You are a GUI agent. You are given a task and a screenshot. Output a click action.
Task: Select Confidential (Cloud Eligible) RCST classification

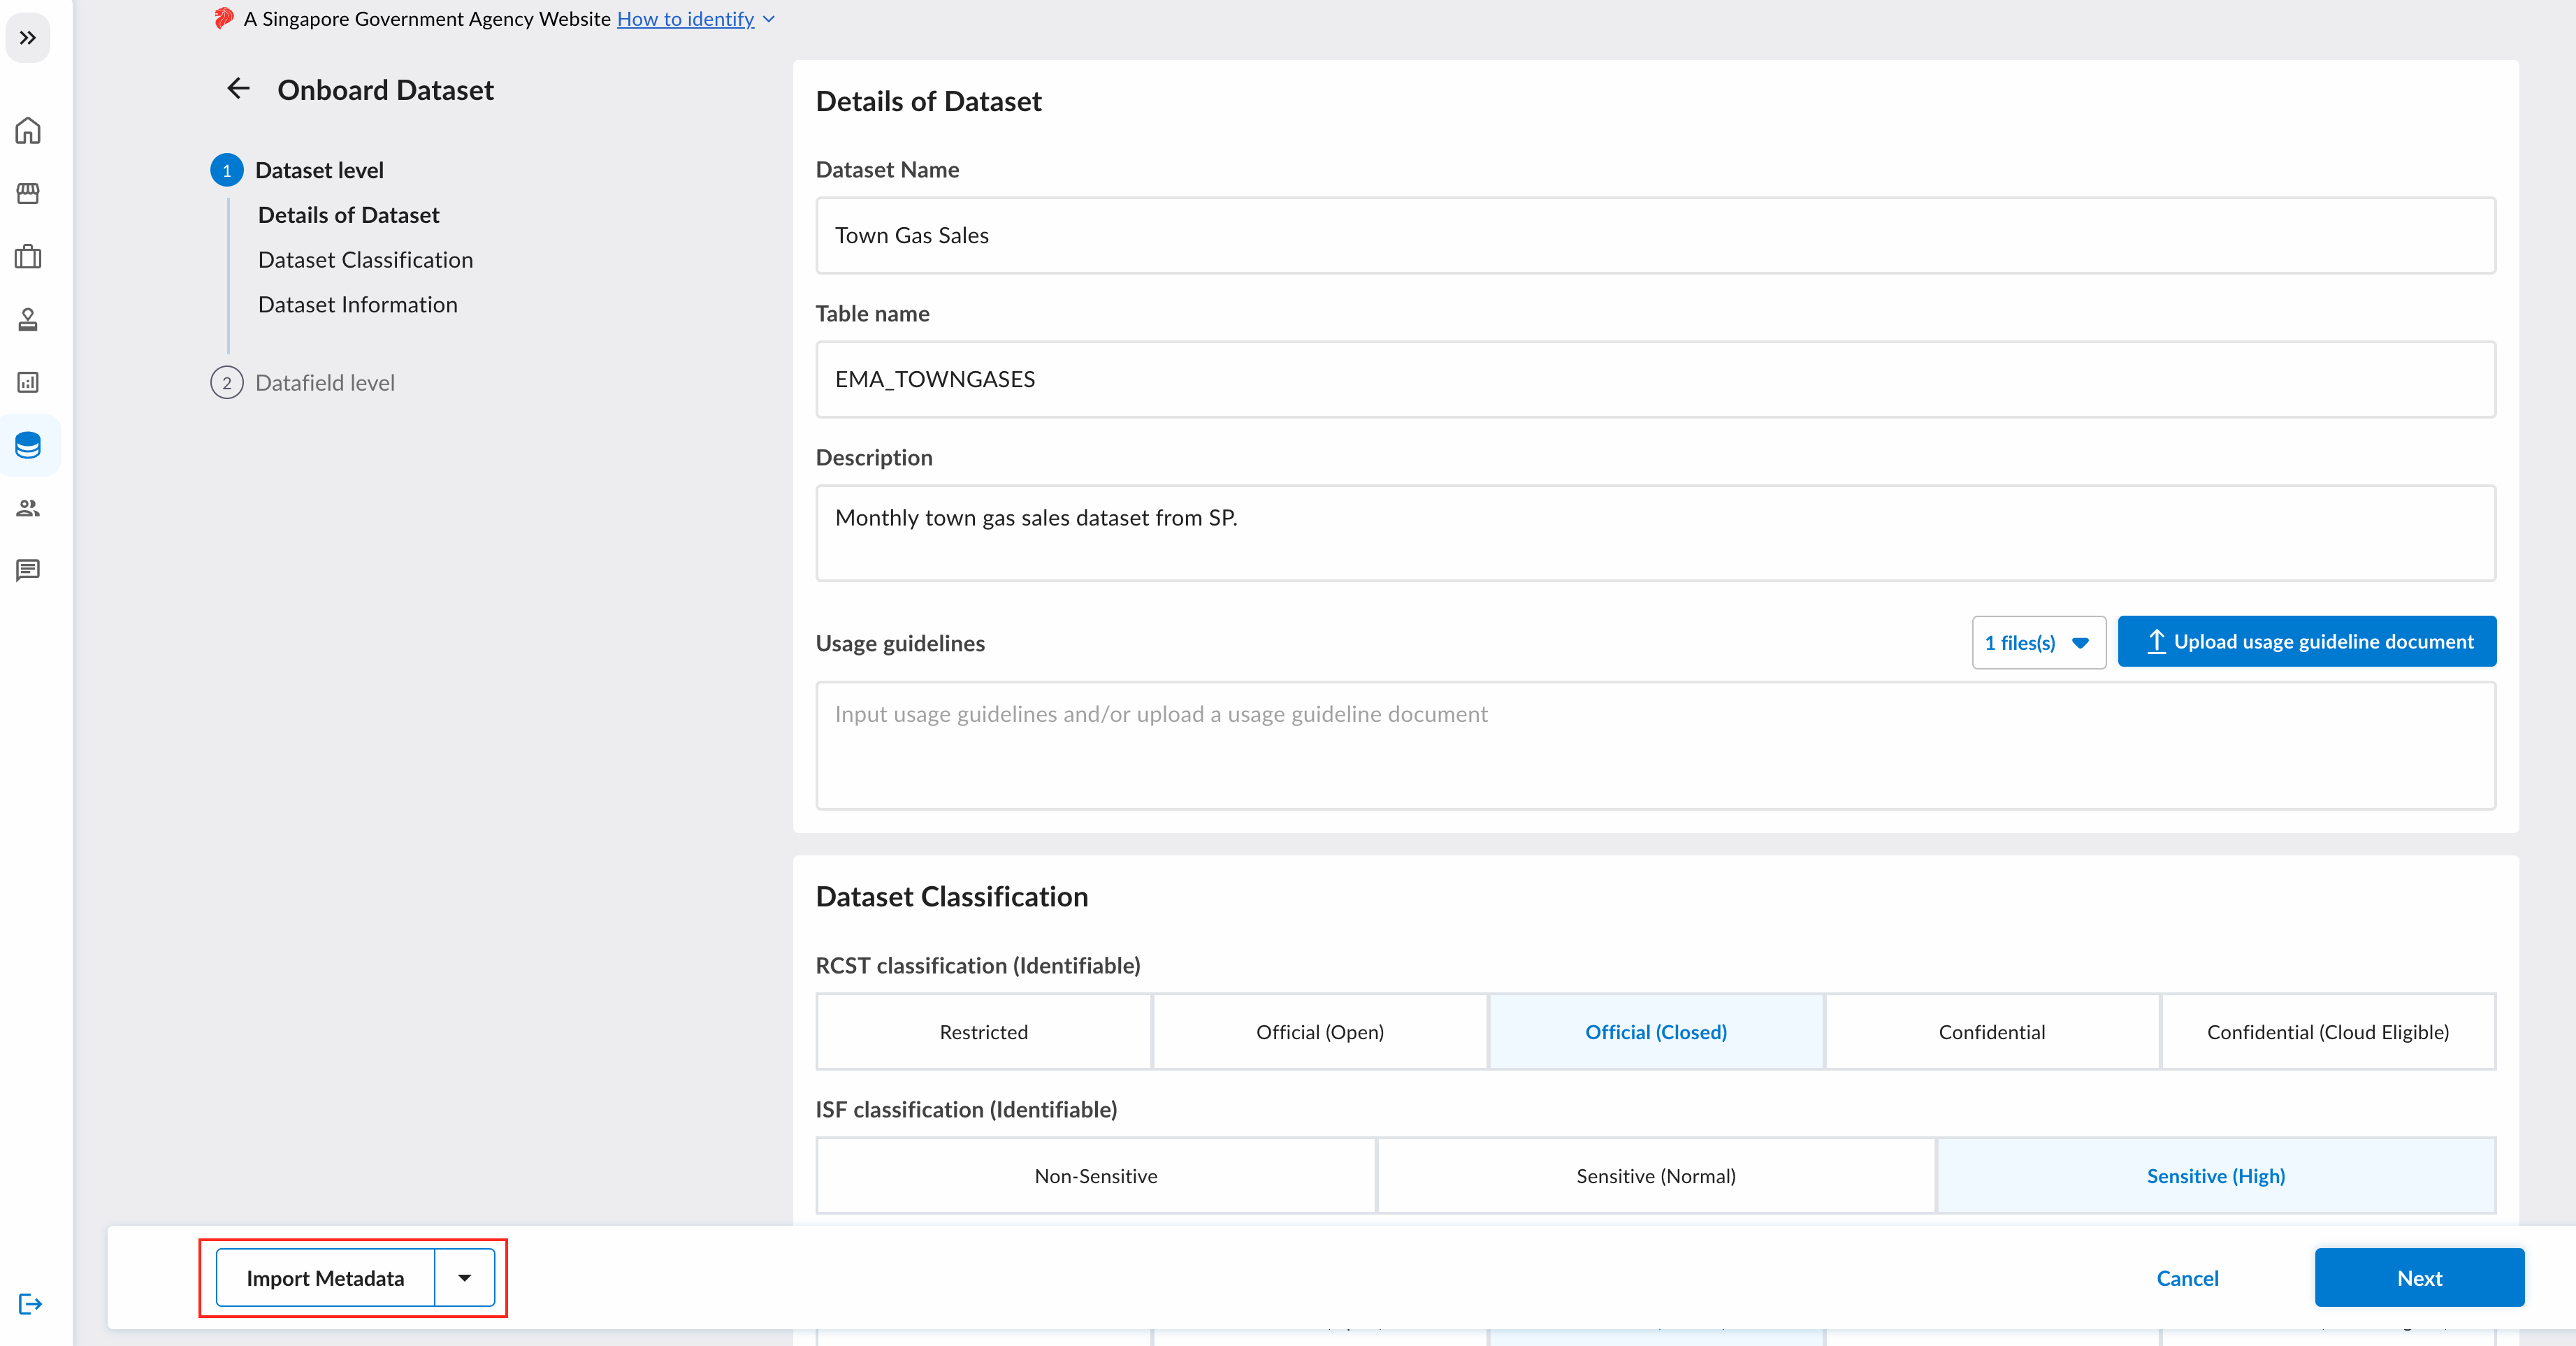[2327, 1032]
